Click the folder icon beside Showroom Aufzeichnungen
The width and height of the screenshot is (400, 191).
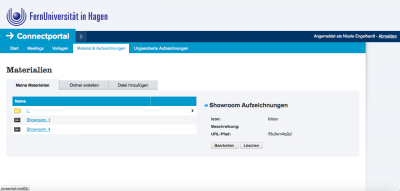(x=206, y=105)
